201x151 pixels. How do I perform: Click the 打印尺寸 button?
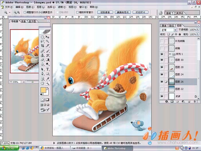pos(140,12)
